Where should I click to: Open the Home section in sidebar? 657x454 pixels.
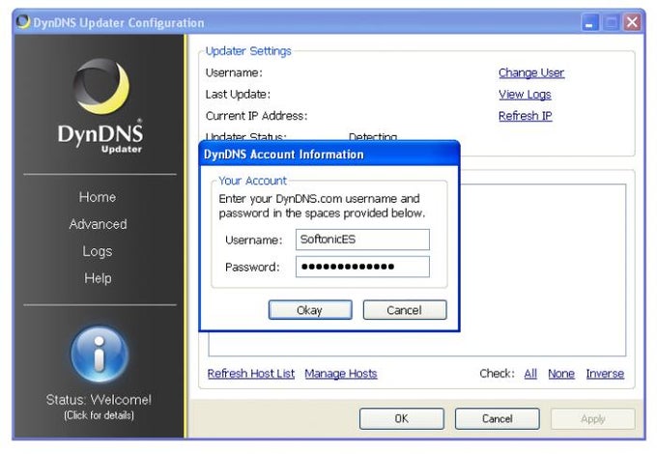click(x=98, y=197)
